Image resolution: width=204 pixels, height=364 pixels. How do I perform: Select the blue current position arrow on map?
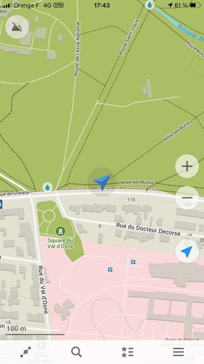pos(102,182)
